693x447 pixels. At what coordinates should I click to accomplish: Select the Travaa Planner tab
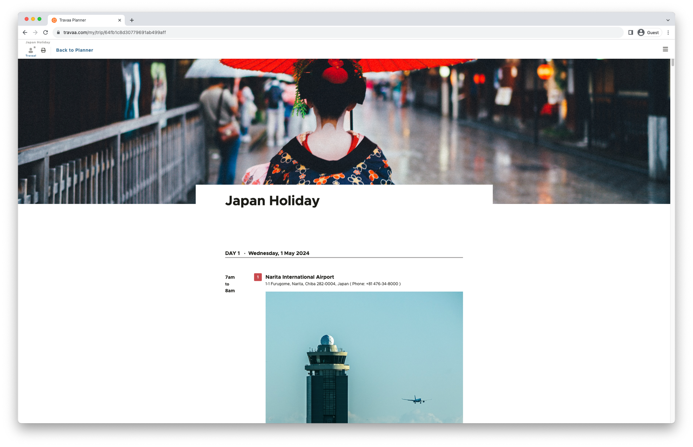click(x=87, y=20)
